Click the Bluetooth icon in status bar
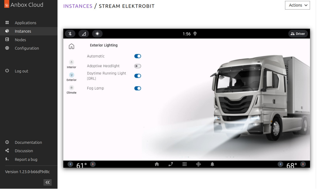This screenshot has width=318, height=189. [70, 34]
